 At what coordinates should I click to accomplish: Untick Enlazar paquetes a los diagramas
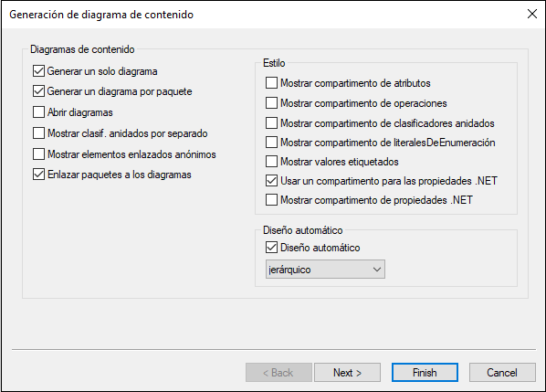coord(38,175)
